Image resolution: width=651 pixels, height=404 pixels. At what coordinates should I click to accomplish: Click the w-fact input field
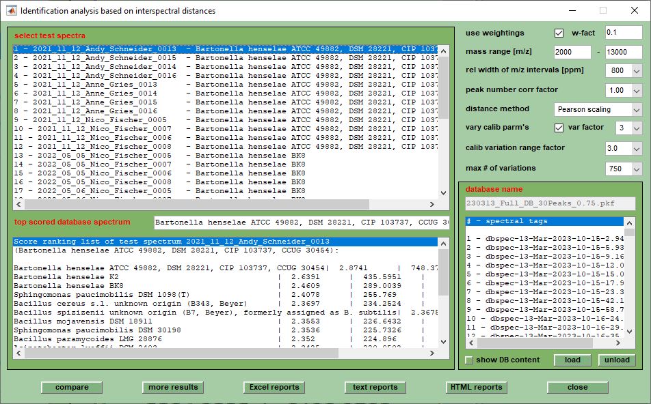623,33
